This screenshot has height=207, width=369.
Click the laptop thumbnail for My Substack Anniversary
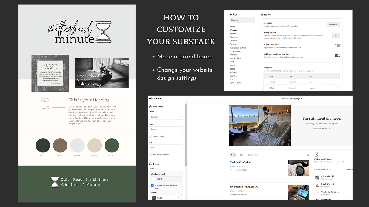[299, 192]
